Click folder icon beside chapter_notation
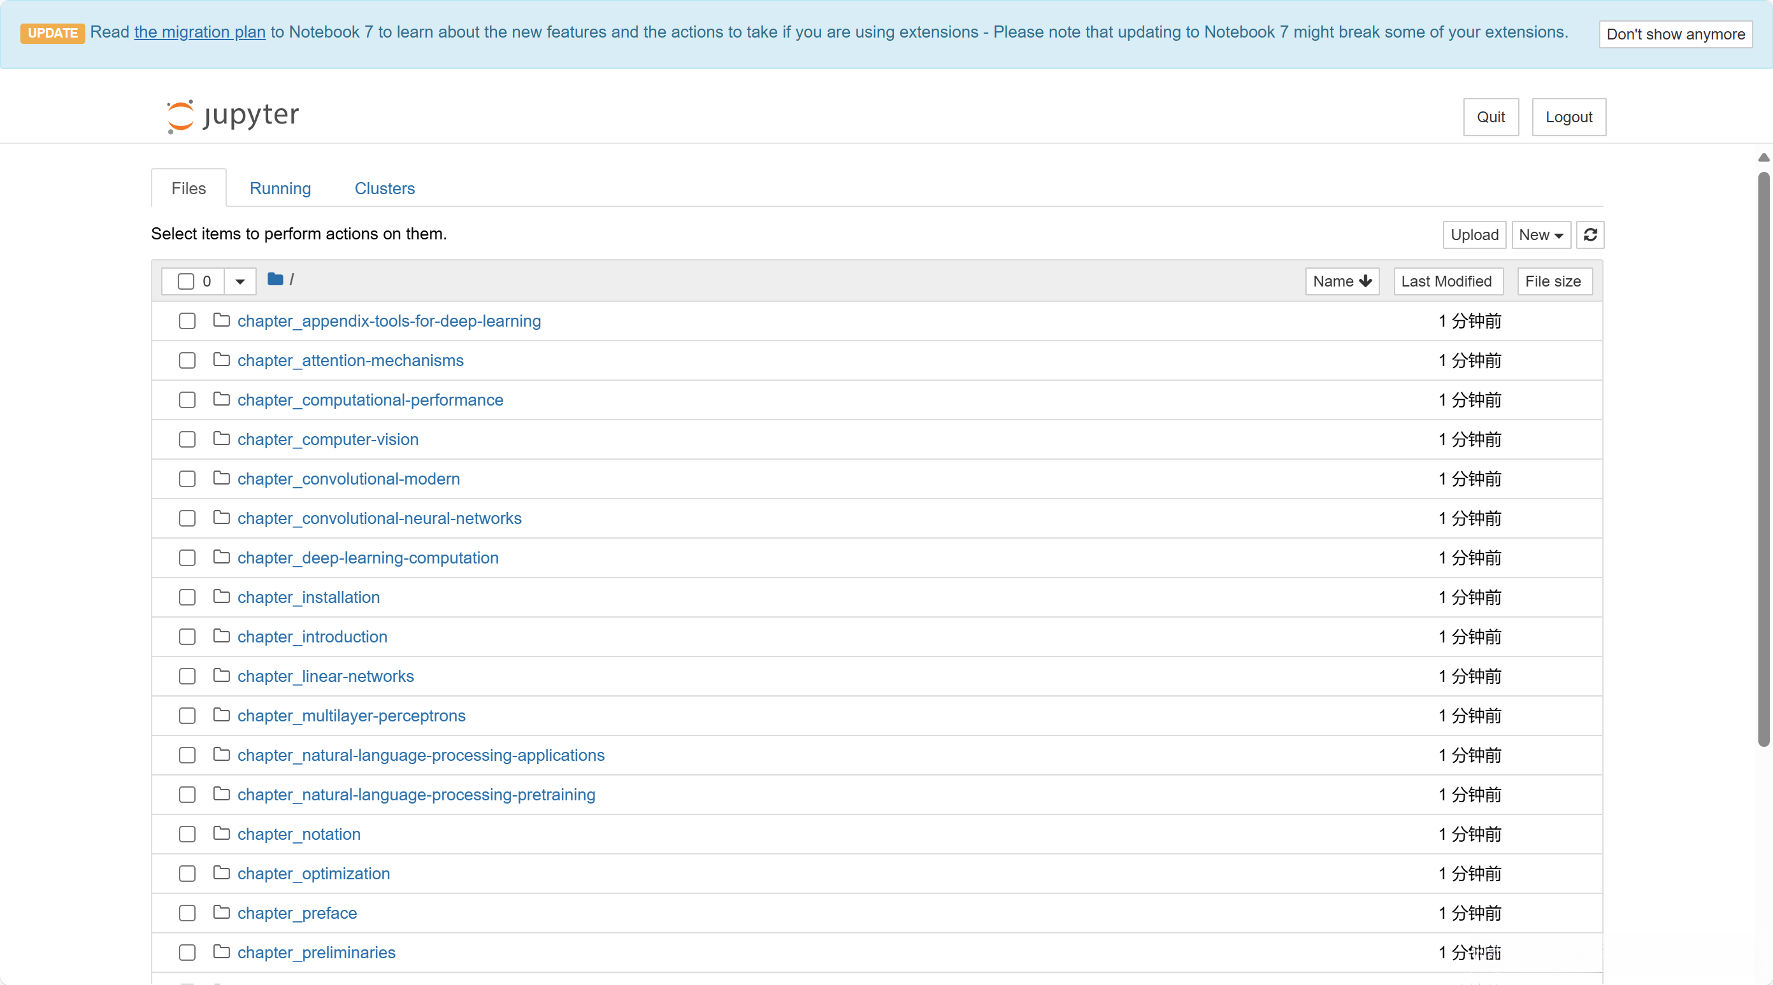This screenshot has width=1773, height=985. click(x=221, y=833)
